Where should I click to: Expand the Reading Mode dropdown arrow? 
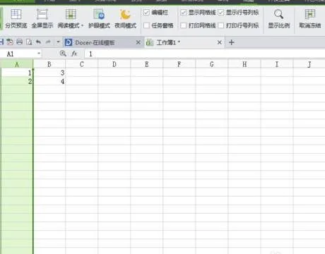[x=82, y=25]
